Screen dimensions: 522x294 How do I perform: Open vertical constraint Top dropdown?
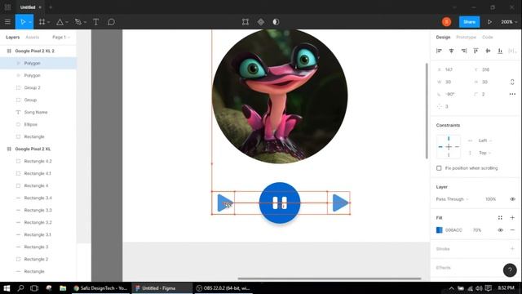point(484,153)
